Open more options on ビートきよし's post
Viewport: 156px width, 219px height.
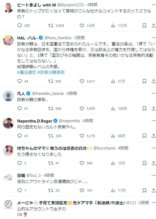click(154, 5)
